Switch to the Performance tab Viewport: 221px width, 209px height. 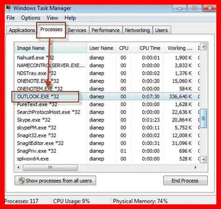tap(105, 30)
